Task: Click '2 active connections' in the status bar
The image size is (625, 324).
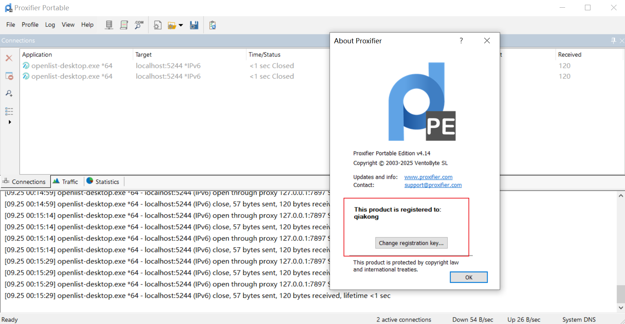Action: click(x=404, y=320)
